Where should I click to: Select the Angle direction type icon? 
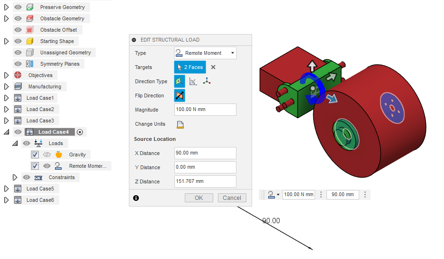click(x=193, y=82)
